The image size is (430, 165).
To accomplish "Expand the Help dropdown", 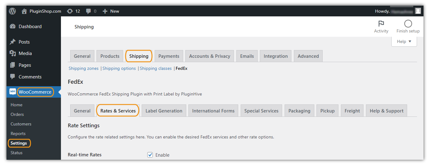I will pos(404,41).
